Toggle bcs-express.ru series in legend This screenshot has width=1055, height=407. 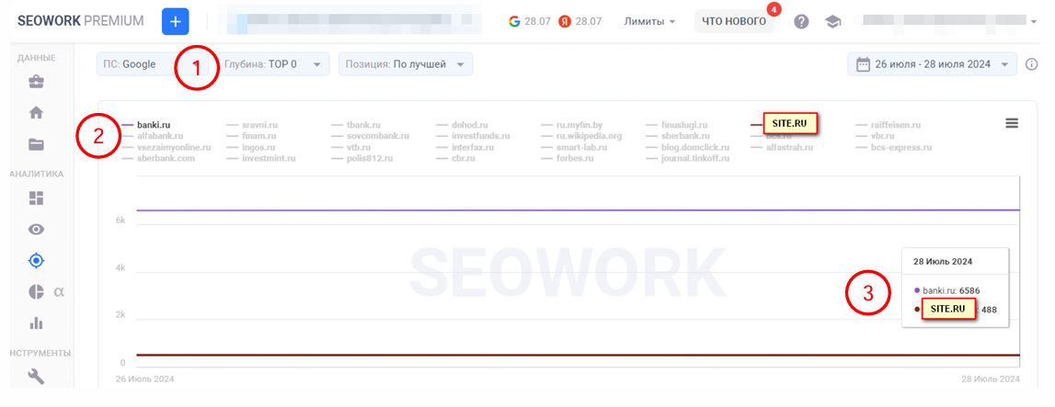click(893, 147)
